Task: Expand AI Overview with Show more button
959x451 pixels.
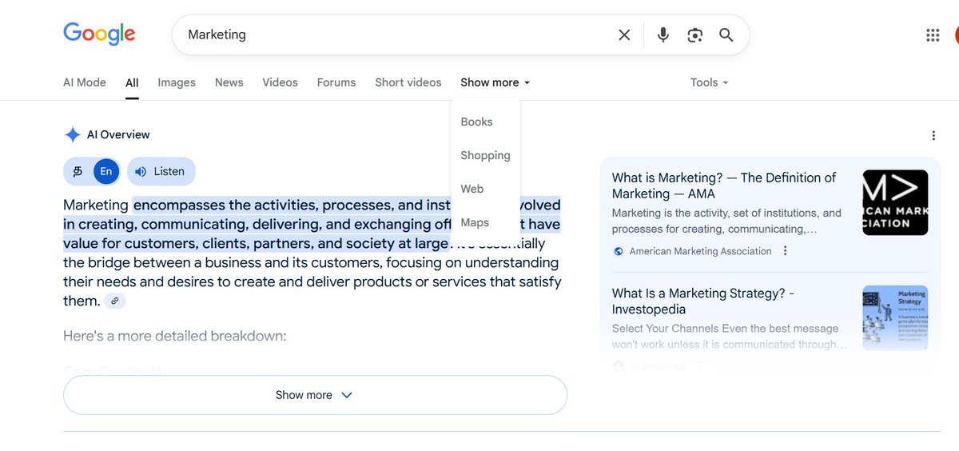Action: click(315, 395)
